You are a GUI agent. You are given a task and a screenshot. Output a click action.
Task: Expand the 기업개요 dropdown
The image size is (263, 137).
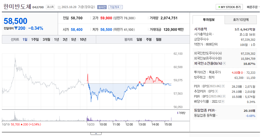tap(116, 7)
